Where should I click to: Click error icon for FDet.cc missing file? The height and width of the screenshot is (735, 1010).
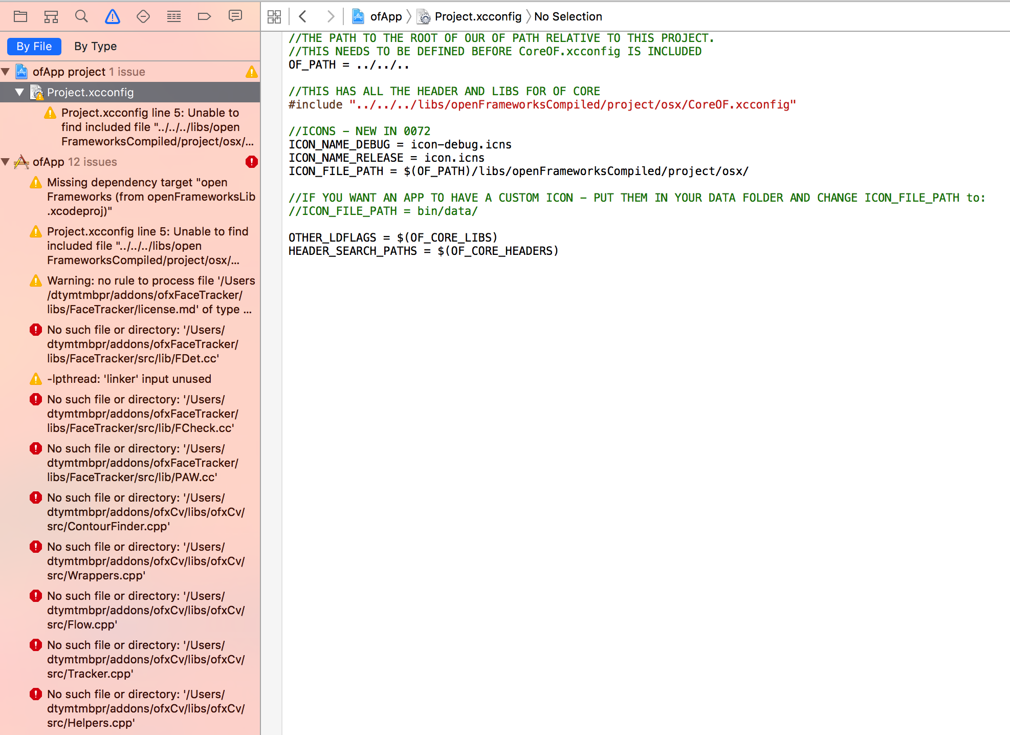tap(36, 330)
